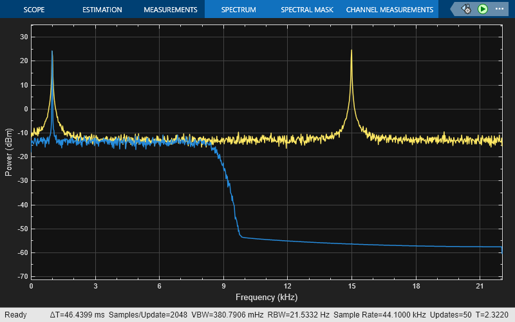The width and height of the screenshot is (515, 322).
Task: Click the RBW=21.5332 Hz status entry
Action: (298, 315)
